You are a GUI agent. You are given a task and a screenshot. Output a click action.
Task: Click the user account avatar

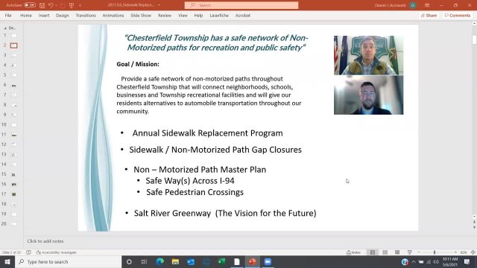pos(413,5)
